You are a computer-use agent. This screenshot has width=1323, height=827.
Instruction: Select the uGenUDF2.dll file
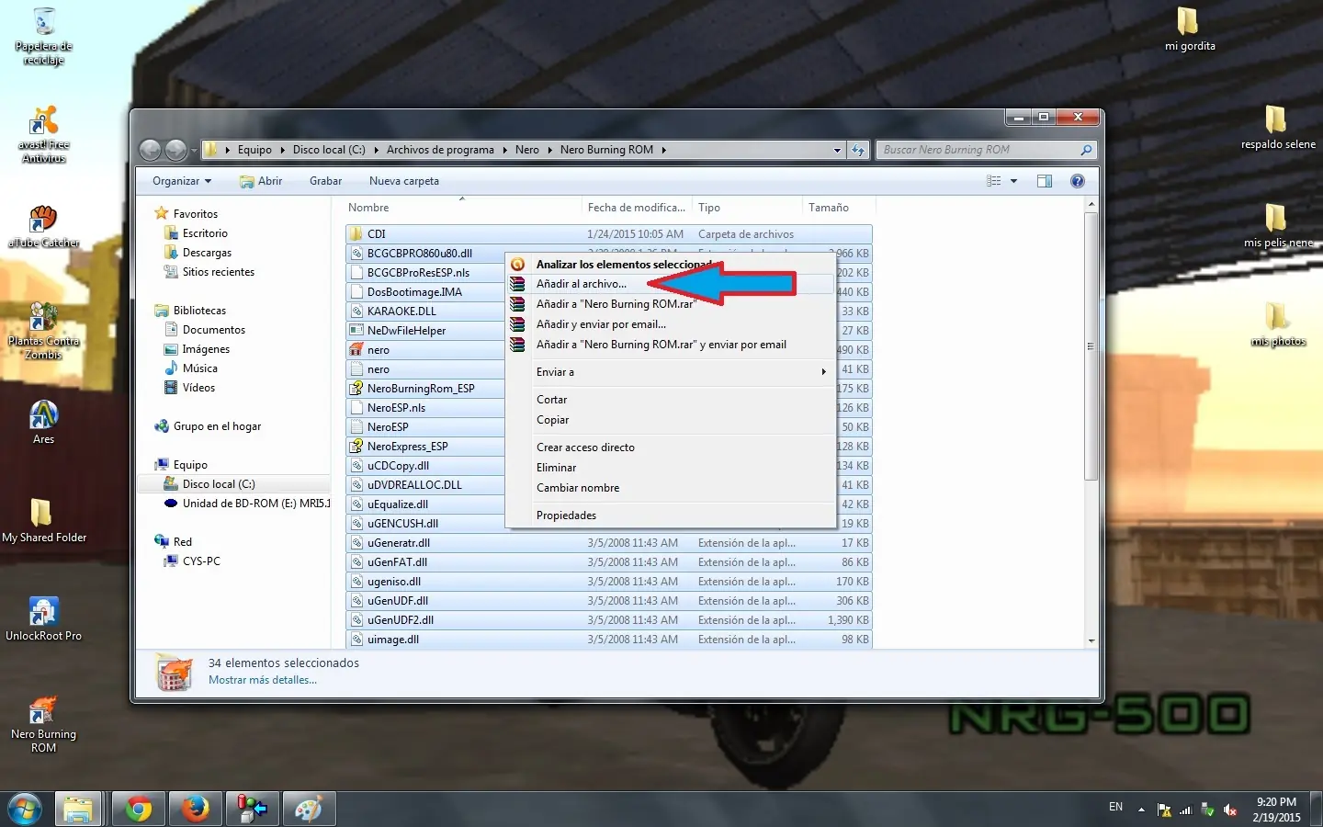[608, 620]
